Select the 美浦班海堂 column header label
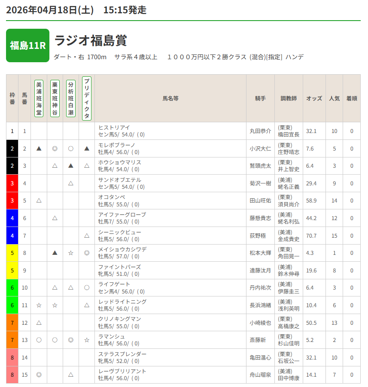Screen dimensions: 368x387 39,99
